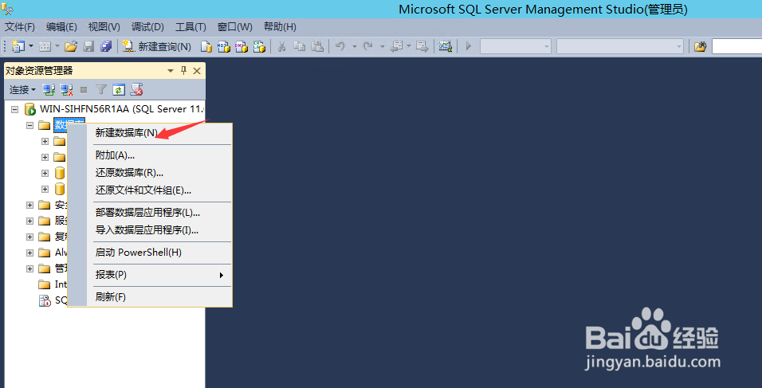This screenshot has width=762, height=388.
Task: Open the dropdown arrow beside New Project
Action: click(31, 47)
